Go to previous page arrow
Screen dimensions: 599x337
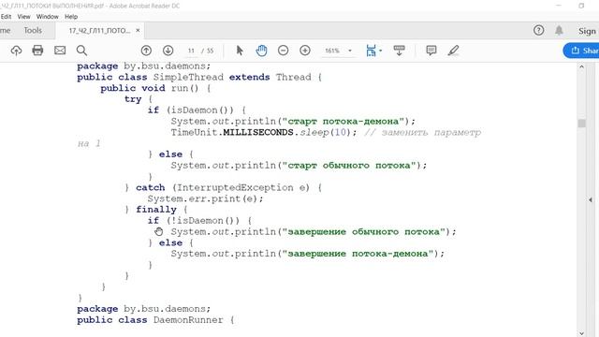pyautogui.click(x=146, y=51)
